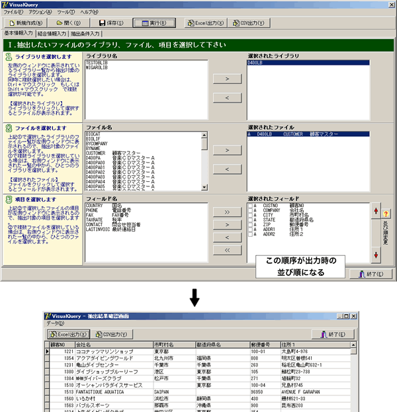Viewport: 397px width, 412px height.
Task: Switch to 結合情報入力 tab
Action: pyautogui.click(x=52, y=34)
